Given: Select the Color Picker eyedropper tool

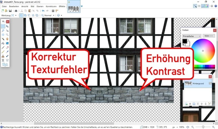Looking at the screenshot, I should click(x=7, y=52).
